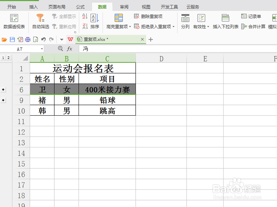Select row 11 header
The width and height of the screenshot is (277, 207).
coord(21,121)
